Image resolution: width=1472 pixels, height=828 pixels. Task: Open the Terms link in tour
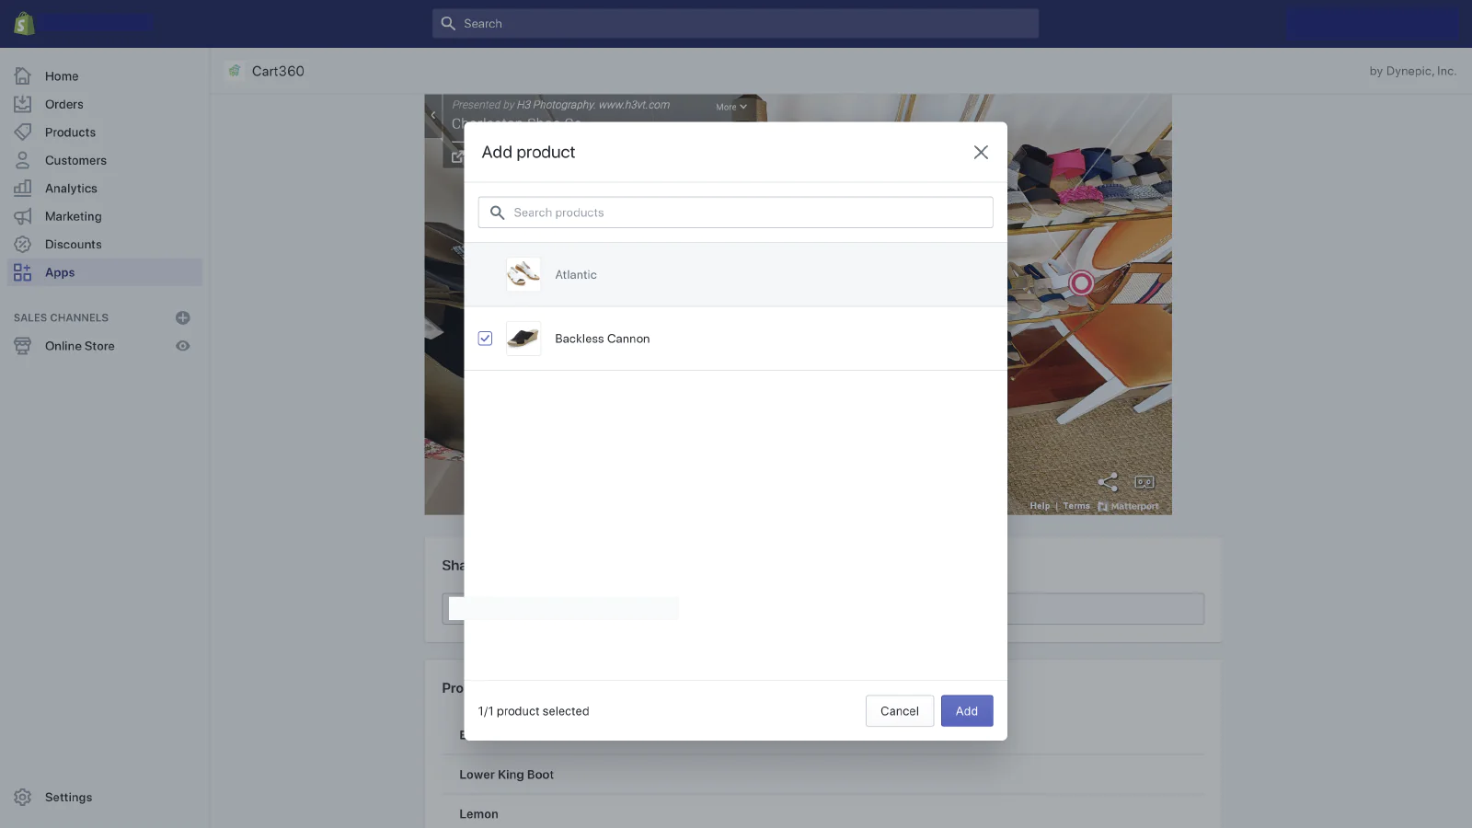coord(1076,506)
